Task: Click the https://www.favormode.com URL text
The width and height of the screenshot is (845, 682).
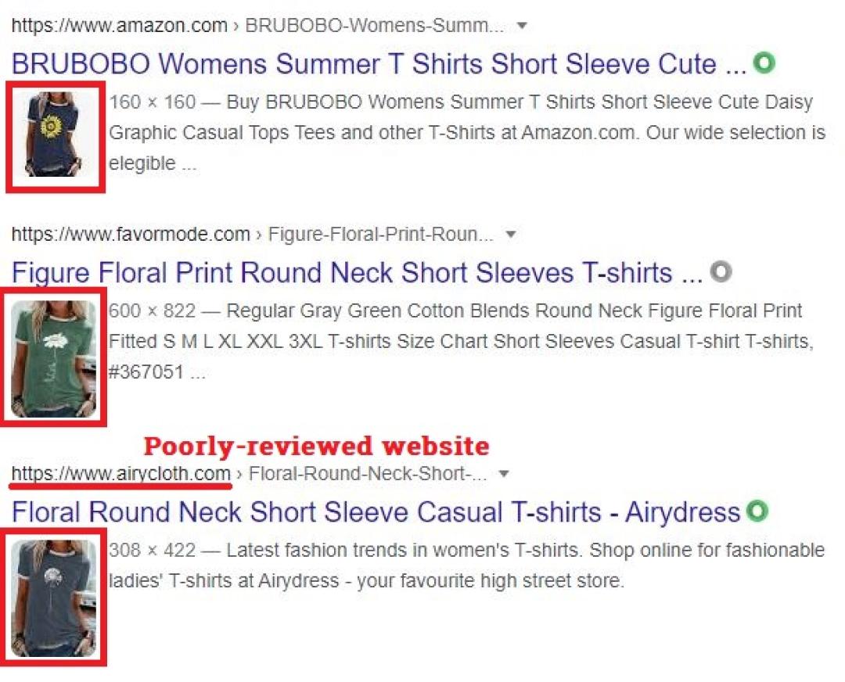Action: click(131, 235)
